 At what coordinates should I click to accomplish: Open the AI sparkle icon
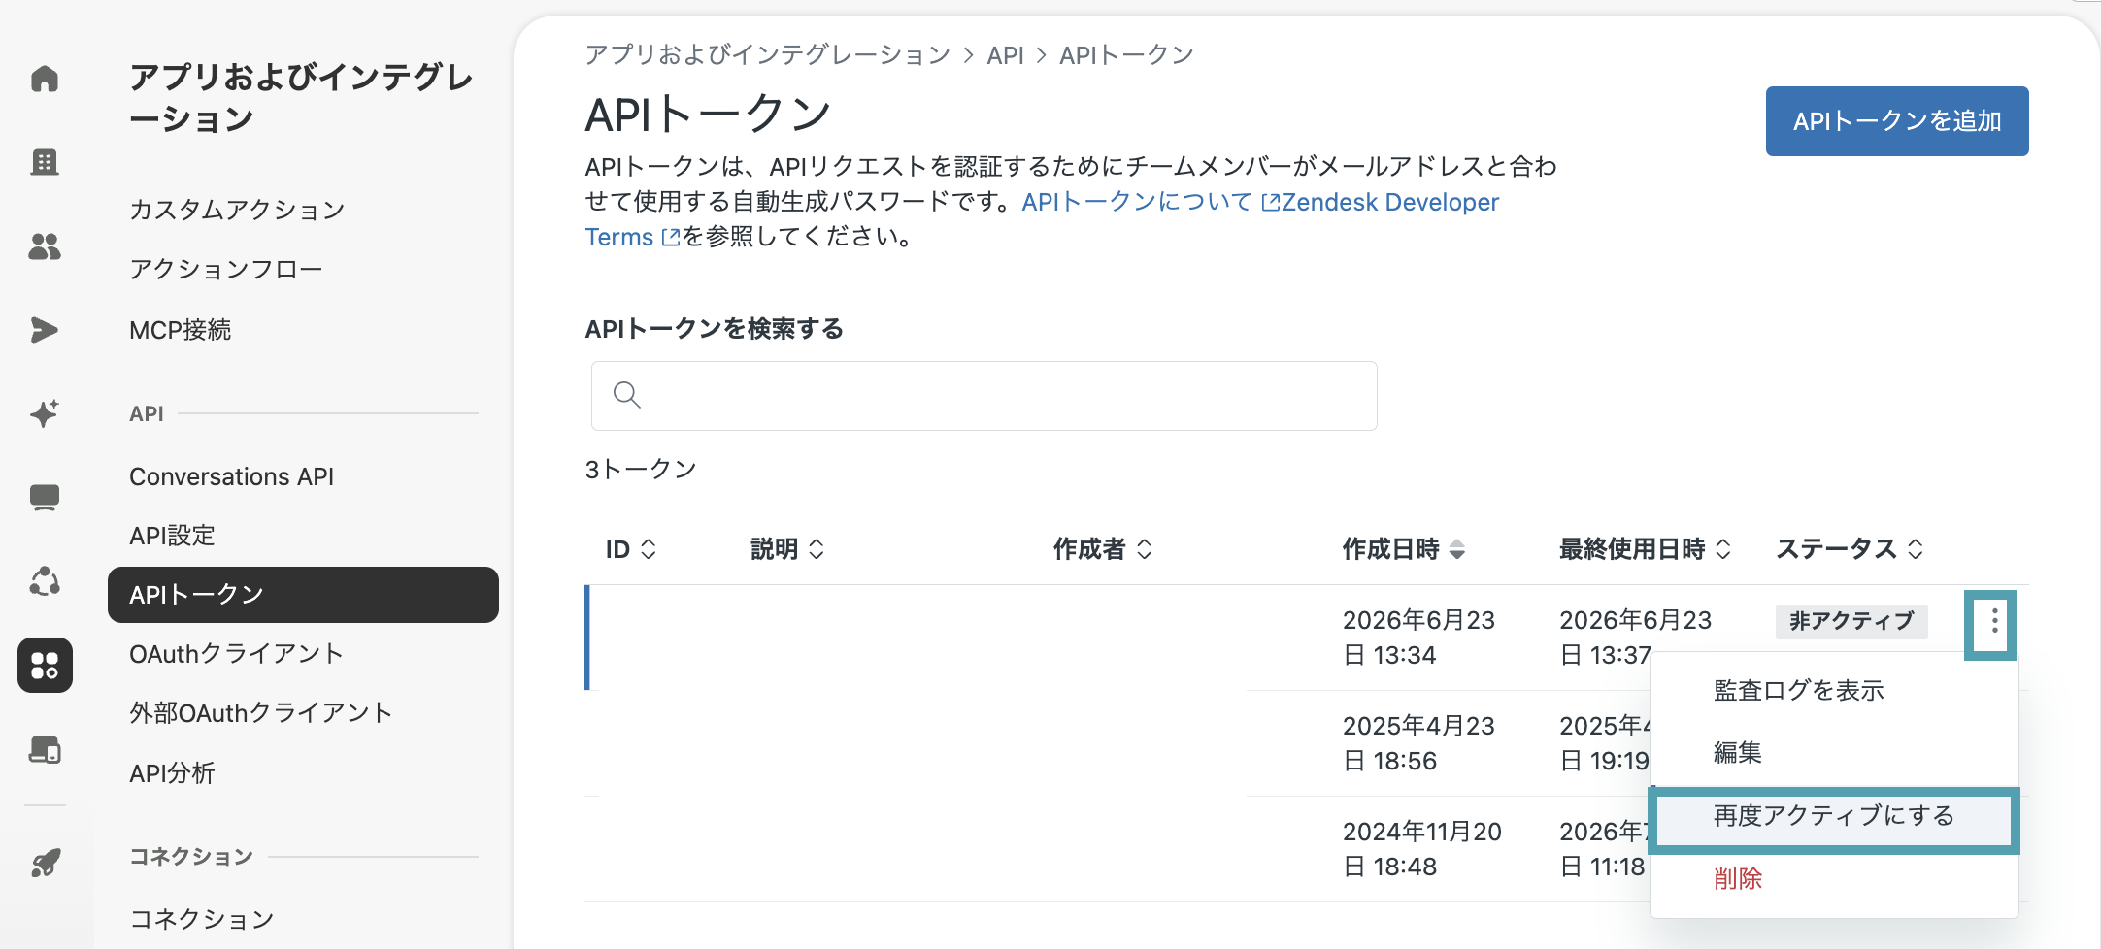[x=45, y=413]
